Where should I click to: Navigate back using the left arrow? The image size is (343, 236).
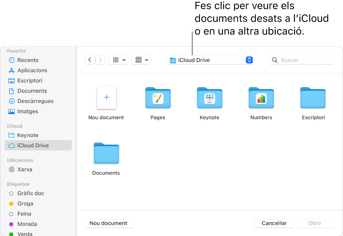pos(90,60)
